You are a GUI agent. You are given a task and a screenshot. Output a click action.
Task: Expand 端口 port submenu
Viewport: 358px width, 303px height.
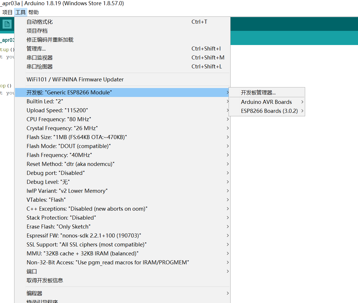coord(122,271)
